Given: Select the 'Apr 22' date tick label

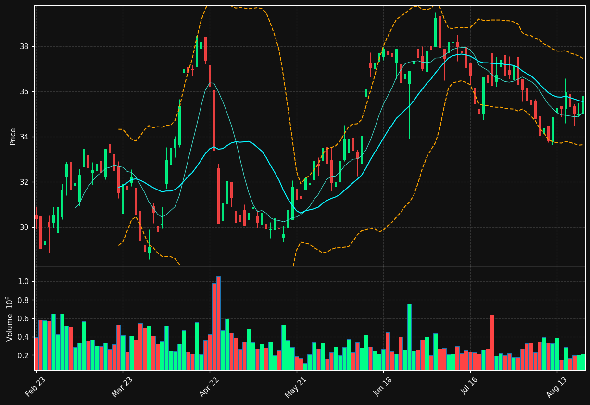Looking at the screenshot, I should [x=209, y=387].
